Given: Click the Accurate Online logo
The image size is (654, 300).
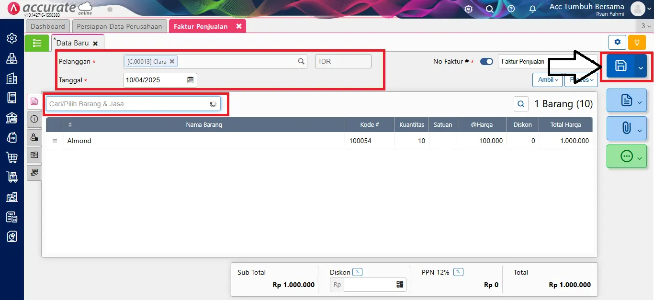Looking at the screenshot, I should (50, 9).
